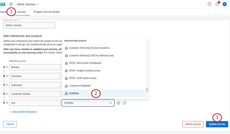230x134 pixels.
Task: Select [Location Directory] SDS loc directory test
Action: coord(104,55)
